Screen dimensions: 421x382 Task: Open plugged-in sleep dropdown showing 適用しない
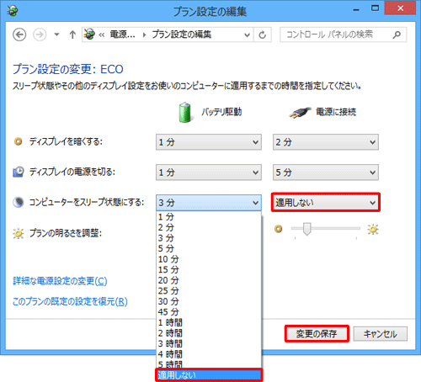tap(326, 202)
